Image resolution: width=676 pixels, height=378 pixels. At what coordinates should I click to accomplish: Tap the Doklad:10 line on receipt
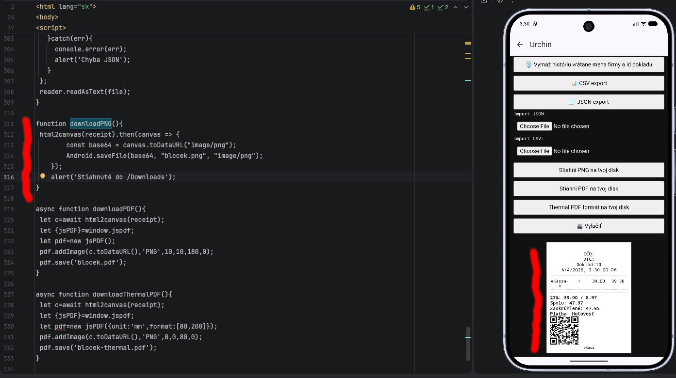click(x=589, y=265)
